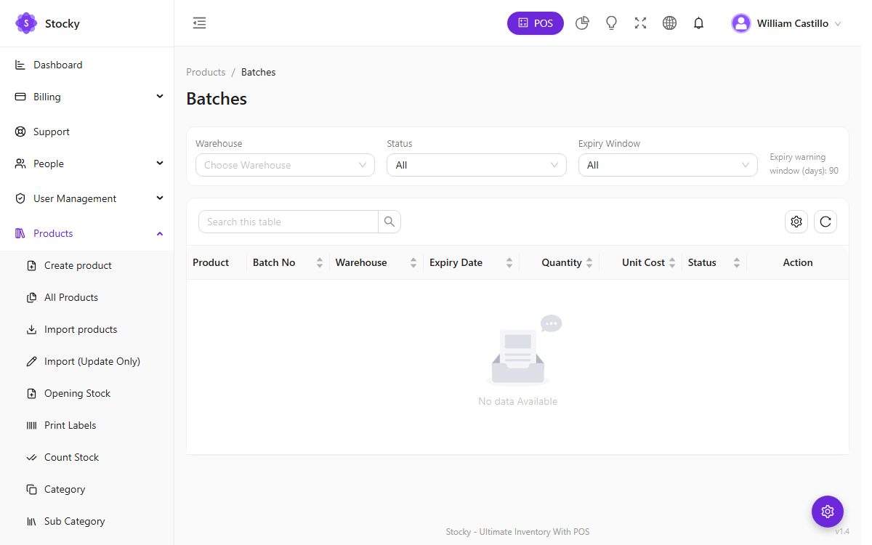
Task: Click the Category copy icon
Action: click(x=31, y=489)
